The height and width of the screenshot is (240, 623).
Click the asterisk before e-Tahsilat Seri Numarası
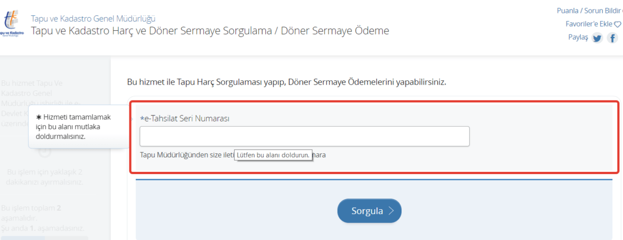coord(142,118)
